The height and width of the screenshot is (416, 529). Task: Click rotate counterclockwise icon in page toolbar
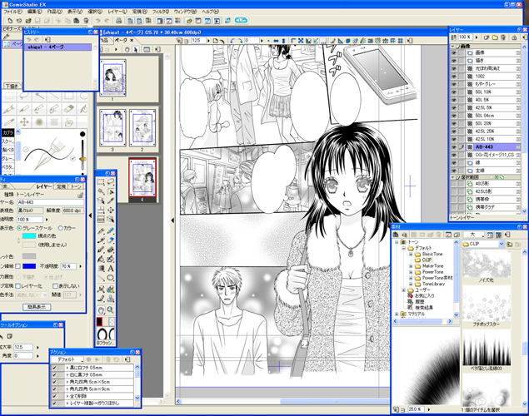(x=232, y=41)
